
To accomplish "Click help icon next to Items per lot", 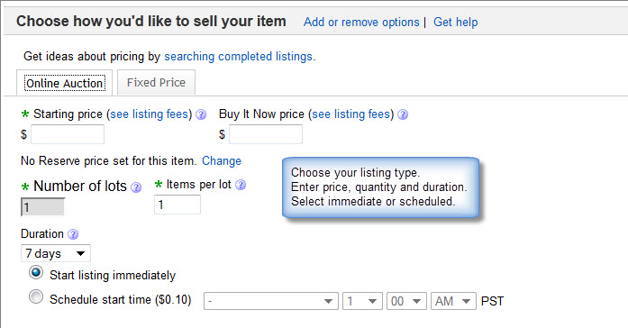I will pyautogui.click(x=241, y=185).
